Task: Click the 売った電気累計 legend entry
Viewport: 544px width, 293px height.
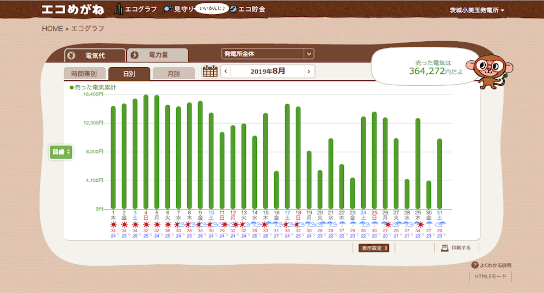Action: (x=92, y=87)
